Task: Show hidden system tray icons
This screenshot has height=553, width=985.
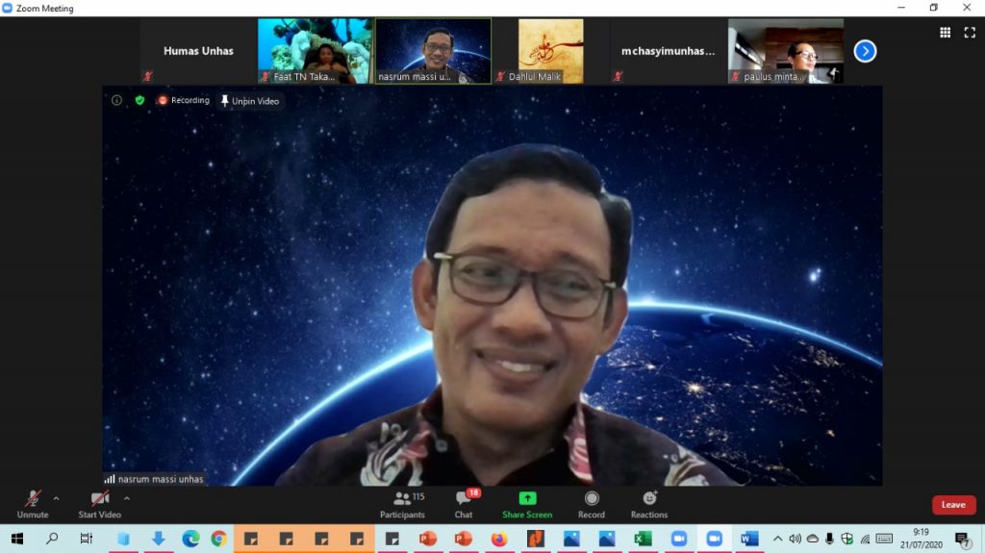Action: [x=777, y=539]
